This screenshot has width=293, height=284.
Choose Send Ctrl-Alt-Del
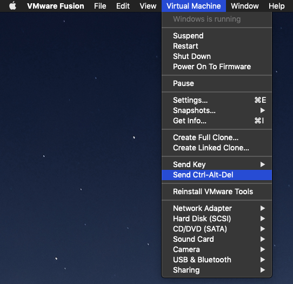217,175
